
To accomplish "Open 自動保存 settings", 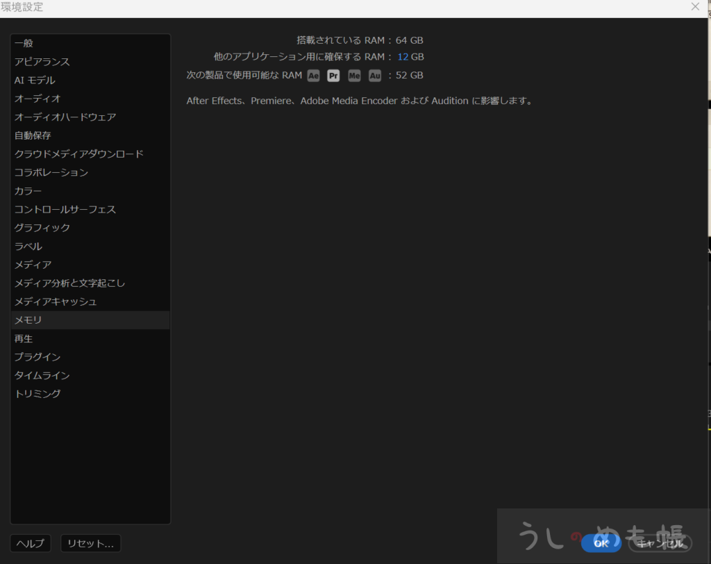I will pos(33,135).
